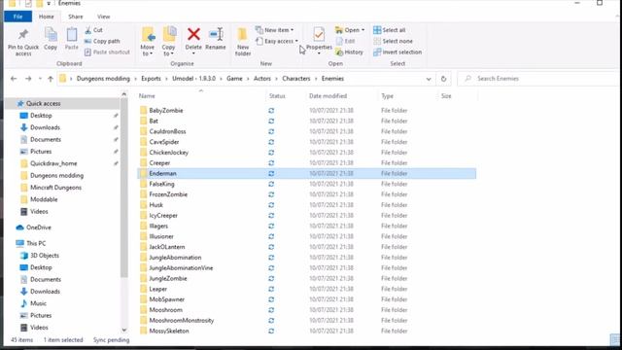Select Quick access in navigation pane
Image resolution: width=622 pixels, height=350 pixels.
click(x=43, y=103)
